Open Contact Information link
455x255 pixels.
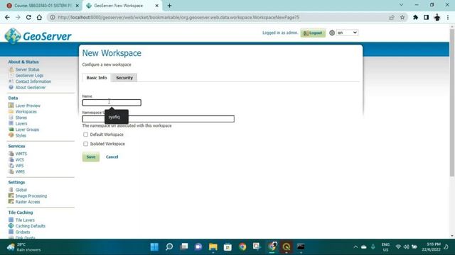click(33, 81)
